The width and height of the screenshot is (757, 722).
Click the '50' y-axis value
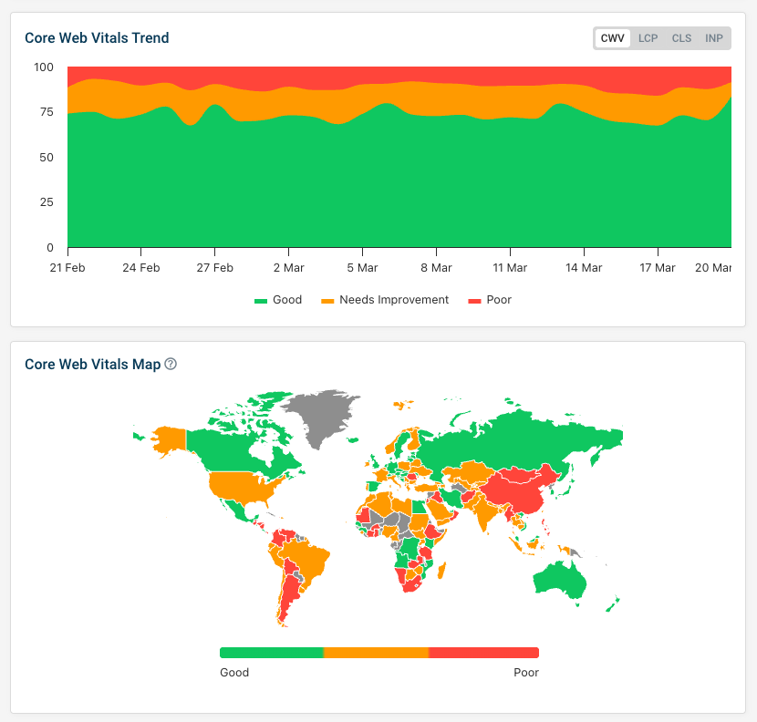[47, 158]
